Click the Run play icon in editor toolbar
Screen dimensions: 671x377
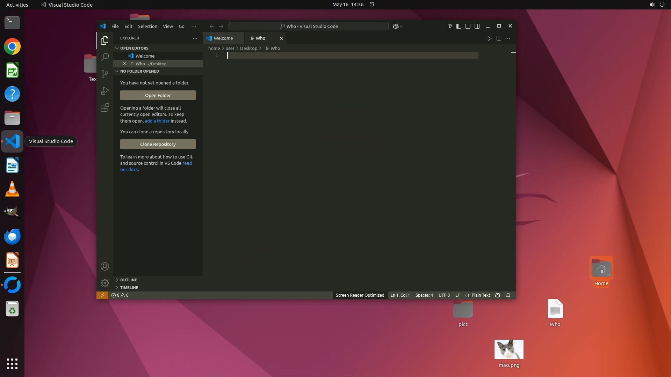(489, 38)
